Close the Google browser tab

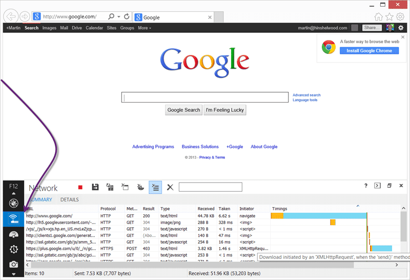click(210, 17)
